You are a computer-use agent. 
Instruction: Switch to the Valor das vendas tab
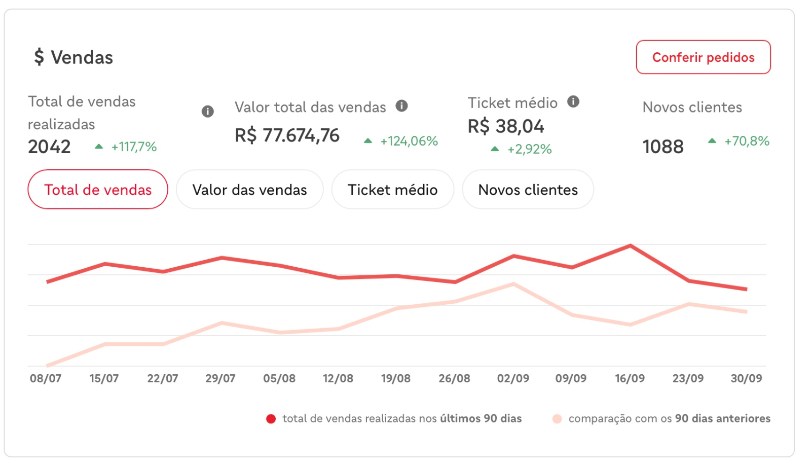tap(249, 190)
